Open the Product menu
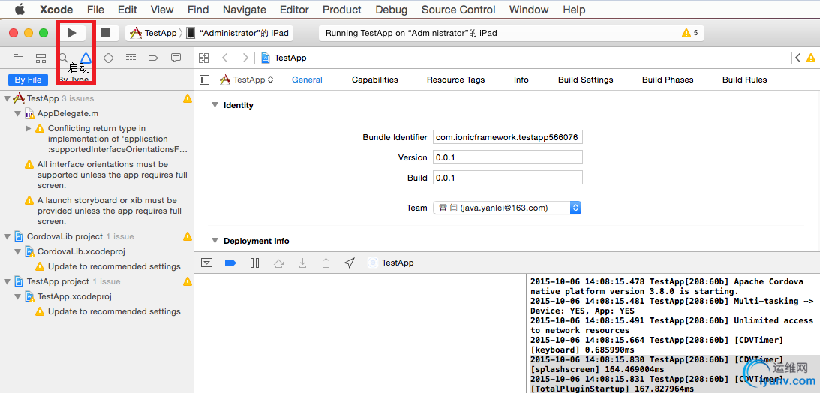This screenshot has width=820, height=393. tap(342, 10)
